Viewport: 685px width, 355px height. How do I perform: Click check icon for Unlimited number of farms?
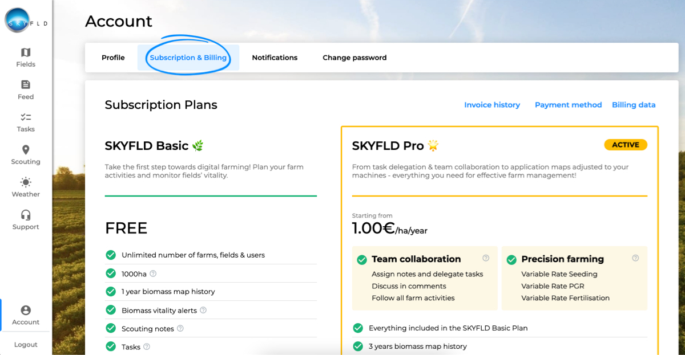[x=111, y=255]
